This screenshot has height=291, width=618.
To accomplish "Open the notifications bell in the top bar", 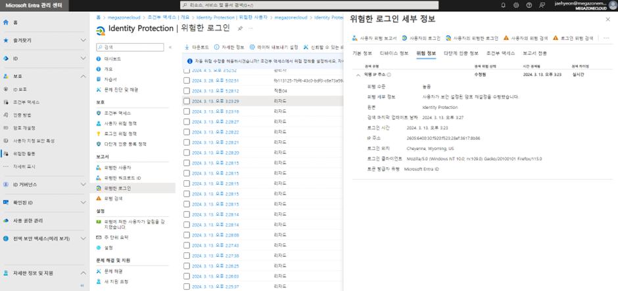I will [x=503, y=5].
